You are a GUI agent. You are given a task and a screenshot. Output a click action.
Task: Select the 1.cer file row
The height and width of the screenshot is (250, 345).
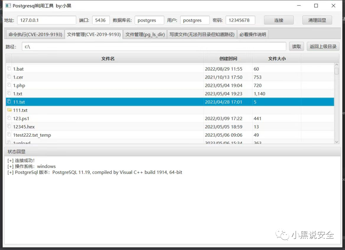[x=170, y=77]
